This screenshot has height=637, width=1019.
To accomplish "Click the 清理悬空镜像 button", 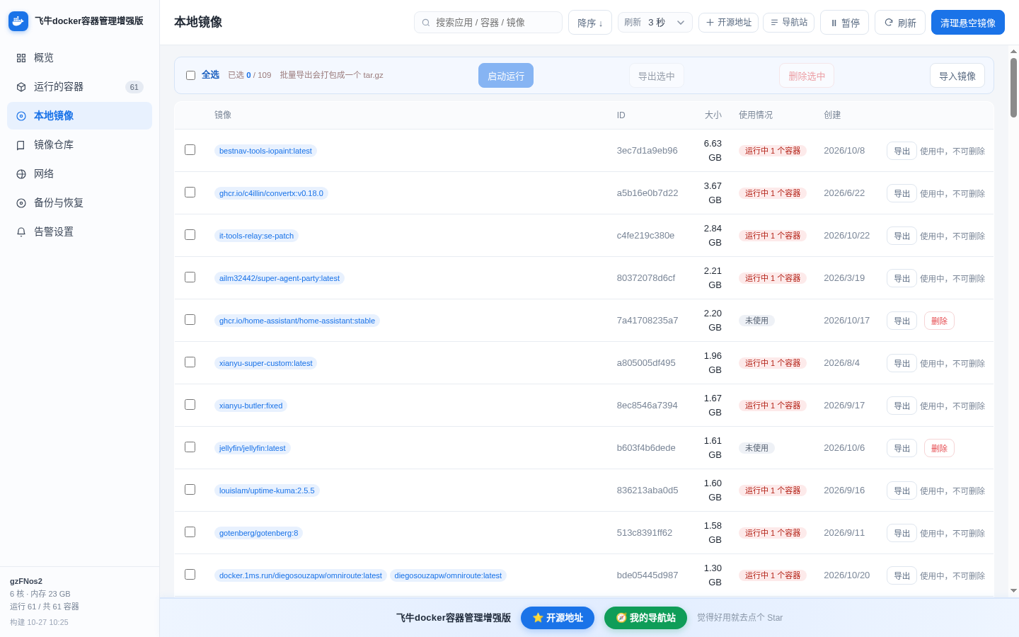I will 968,23.
